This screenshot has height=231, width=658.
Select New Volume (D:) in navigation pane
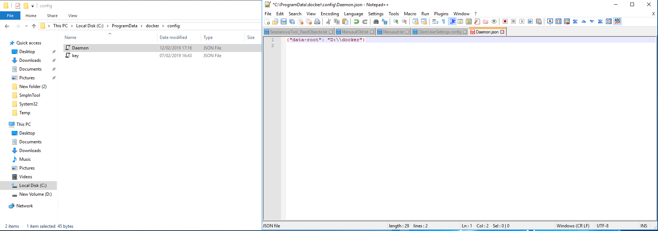35,194
